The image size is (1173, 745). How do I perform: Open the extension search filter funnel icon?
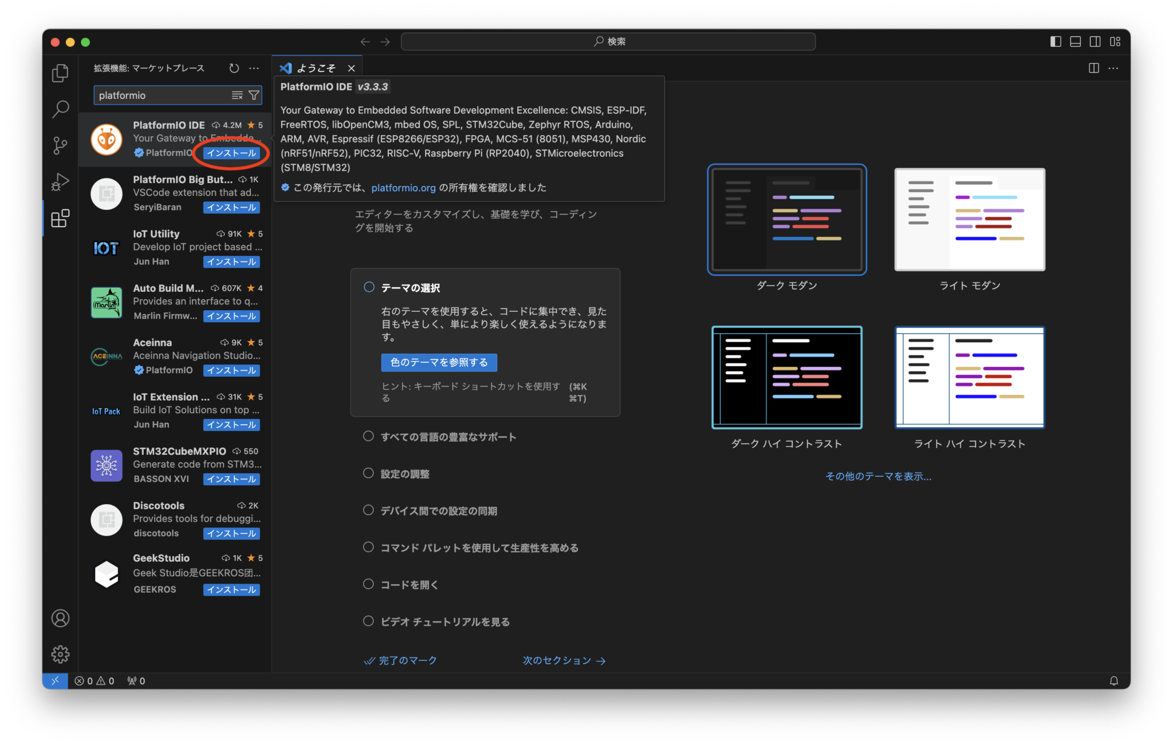254,95
